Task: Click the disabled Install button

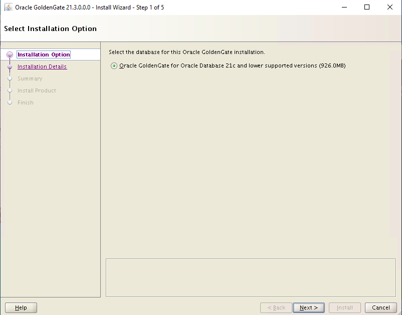Action: (344, 307)
